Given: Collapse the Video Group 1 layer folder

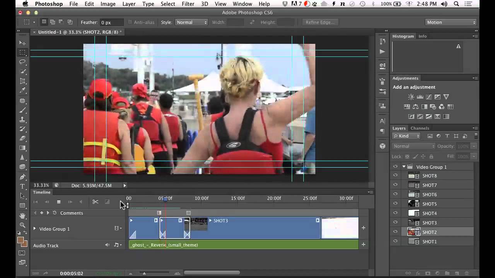Looking at the screenshot, I should pos(404,167).
